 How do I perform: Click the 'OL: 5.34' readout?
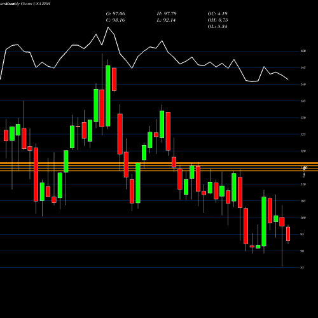pos(218,27)
